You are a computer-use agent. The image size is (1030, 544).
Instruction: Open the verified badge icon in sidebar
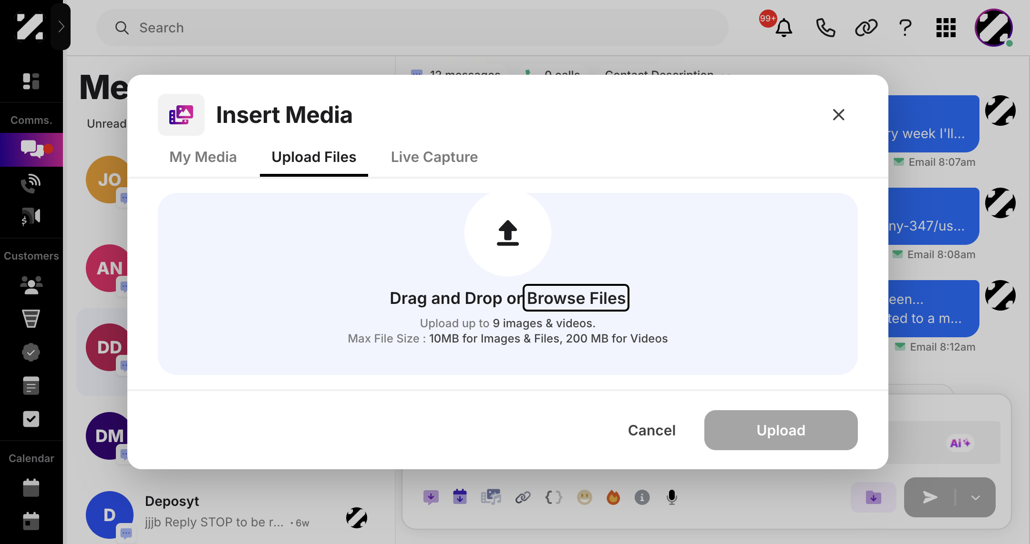(x=31, y=352)
